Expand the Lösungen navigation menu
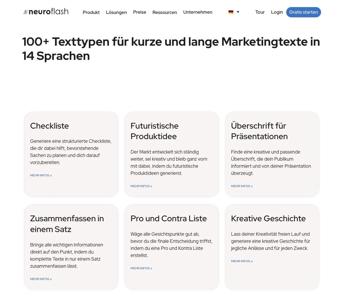Screen dimensions: 342x295 click(x=116, y=12)
